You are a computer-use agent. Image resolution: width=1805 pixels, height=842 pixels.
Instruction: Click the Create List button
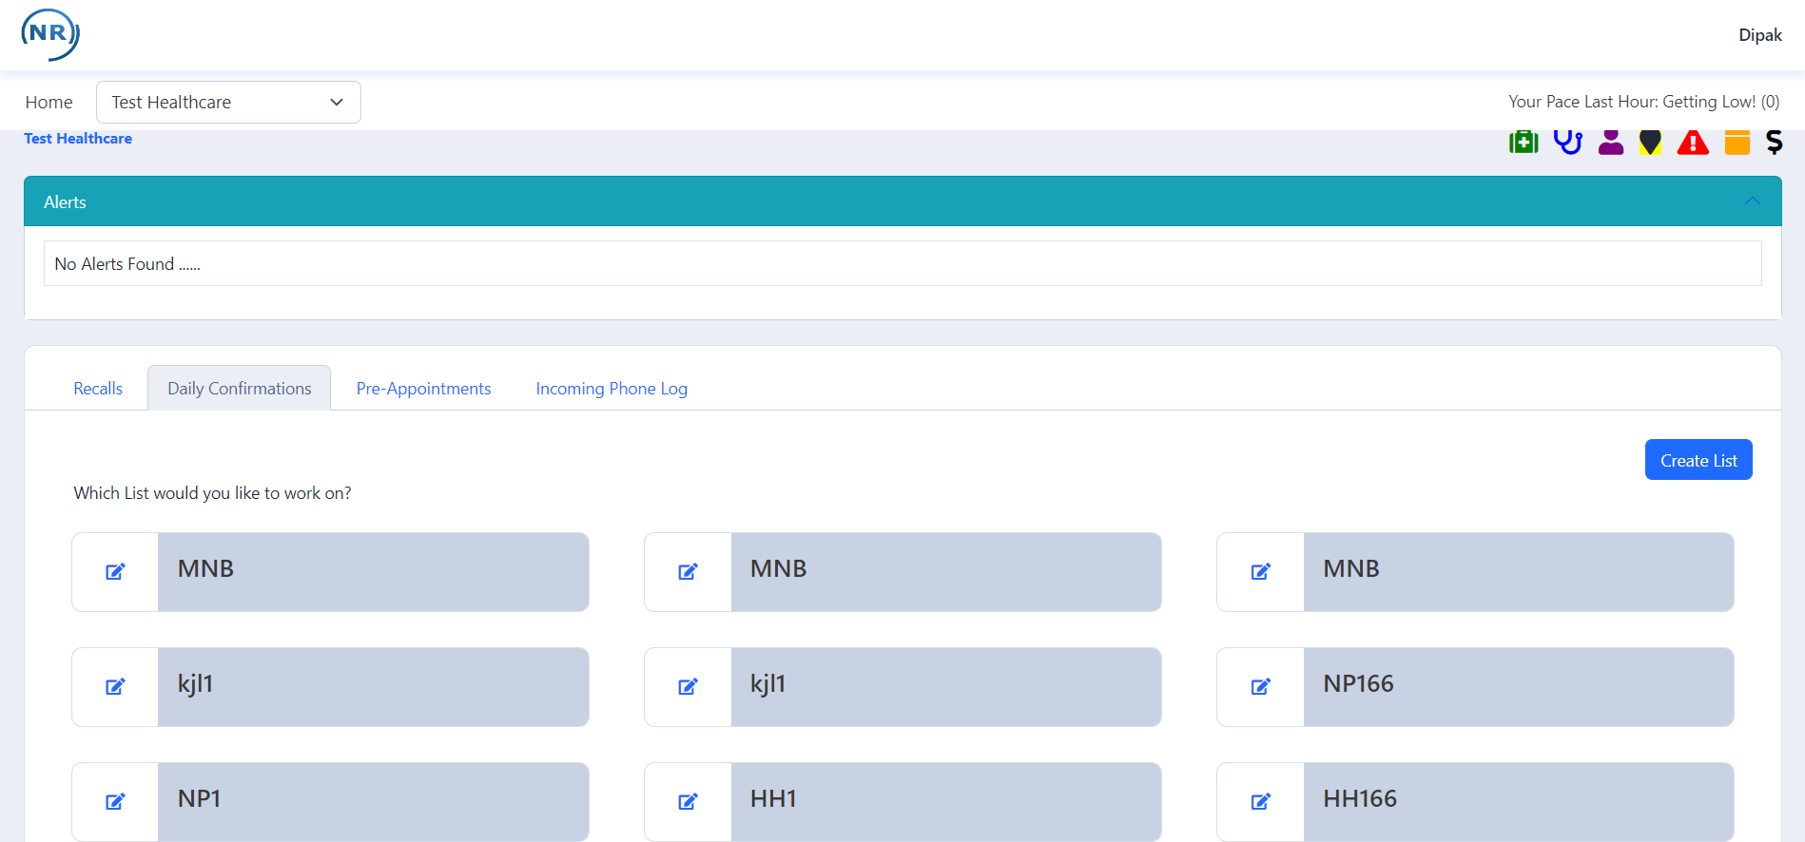1698,460
